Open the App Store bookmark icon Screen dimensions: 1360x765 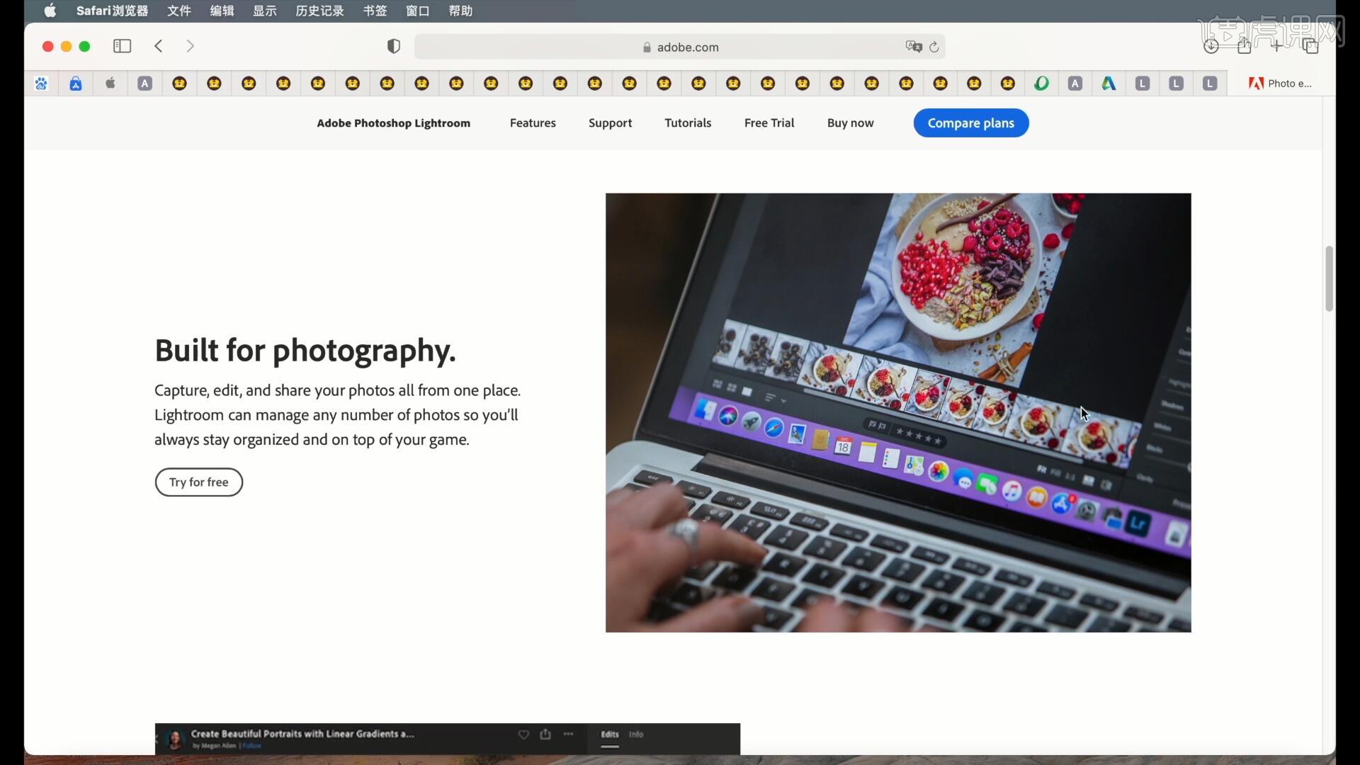coord(76,84)
